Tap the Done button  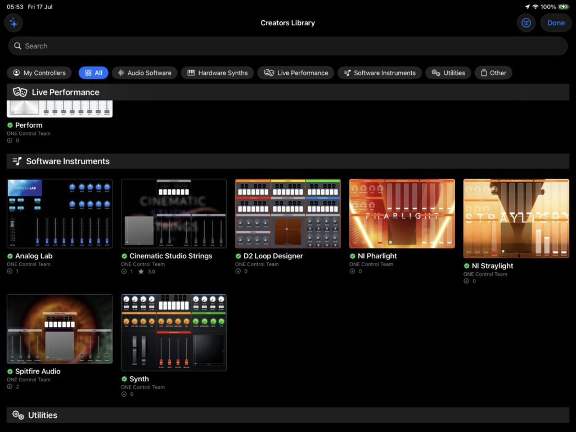(x=556, y=22)
